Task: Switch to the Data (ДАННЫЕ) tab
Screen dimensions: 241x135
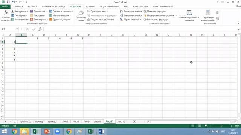Action: pyautogui.click(x=90, y=7)
